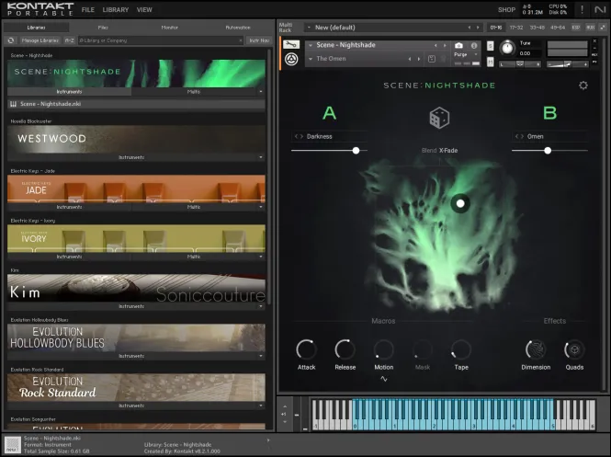This screenshot has height=457, width=611.
Task: Toggle the solo S button
Action: tap(490, 45)
